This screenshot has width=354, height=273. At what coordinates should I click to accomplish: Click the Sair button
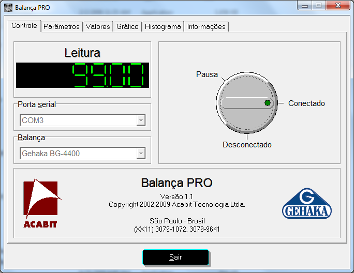(x=175, y=257)
